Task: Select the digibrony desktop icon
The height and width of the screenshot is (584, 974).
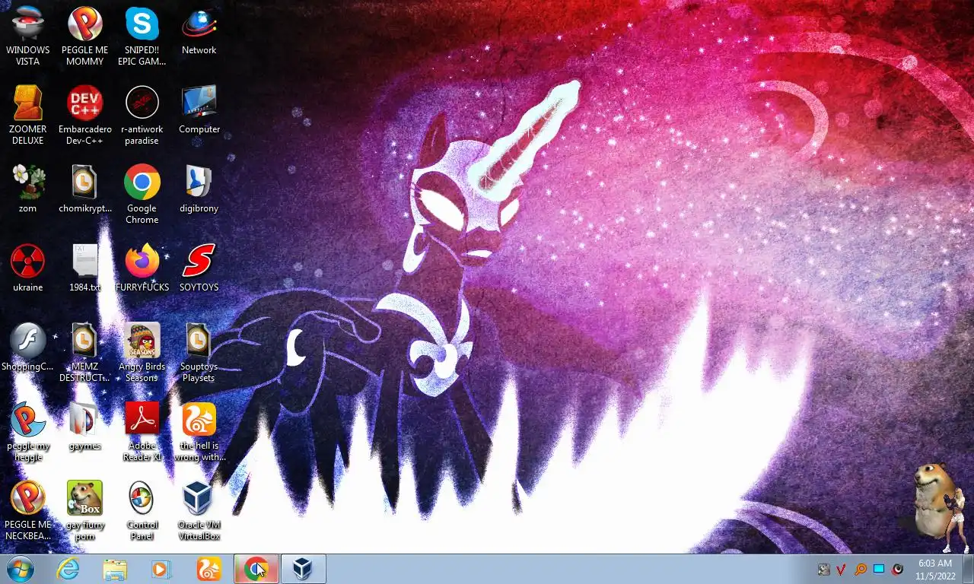Action: (x=199, y=189)
